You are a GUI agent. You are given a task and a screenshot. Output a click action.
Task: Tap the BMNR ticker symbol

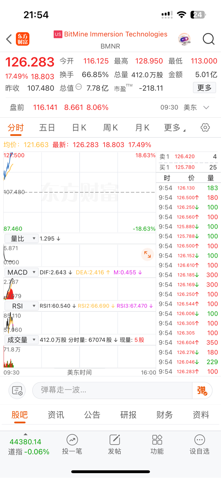point(110,46)
